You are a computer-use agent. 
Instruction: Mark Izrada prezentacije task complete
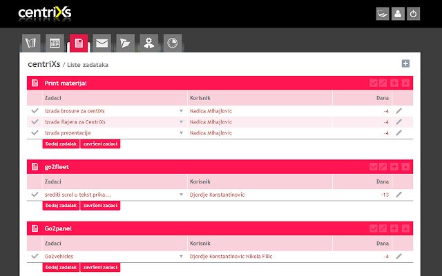point(35,132)
